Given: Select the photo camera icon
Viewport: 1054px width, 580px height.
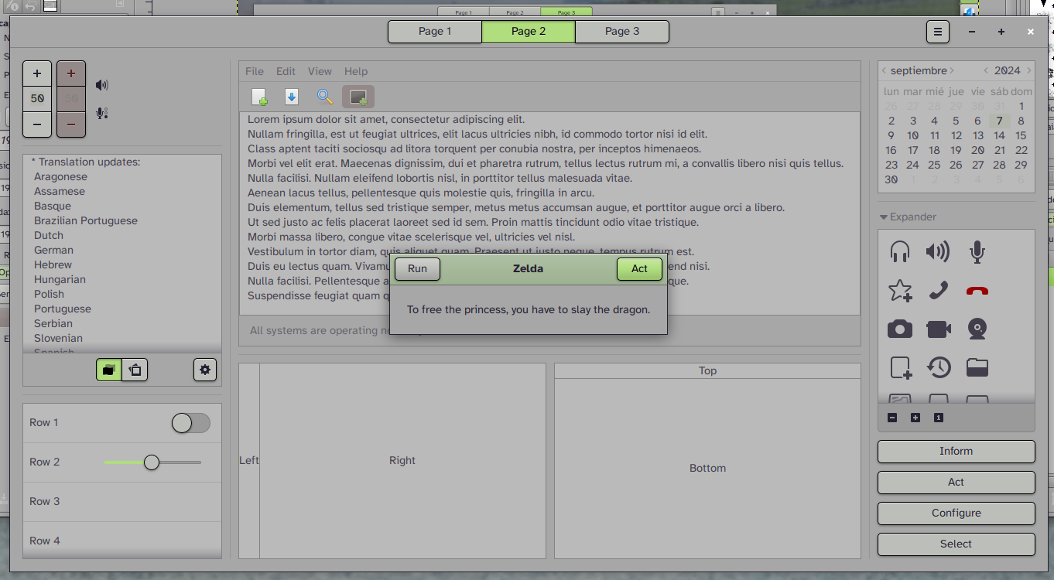Looking at the screenshot, I should (900, 329).
